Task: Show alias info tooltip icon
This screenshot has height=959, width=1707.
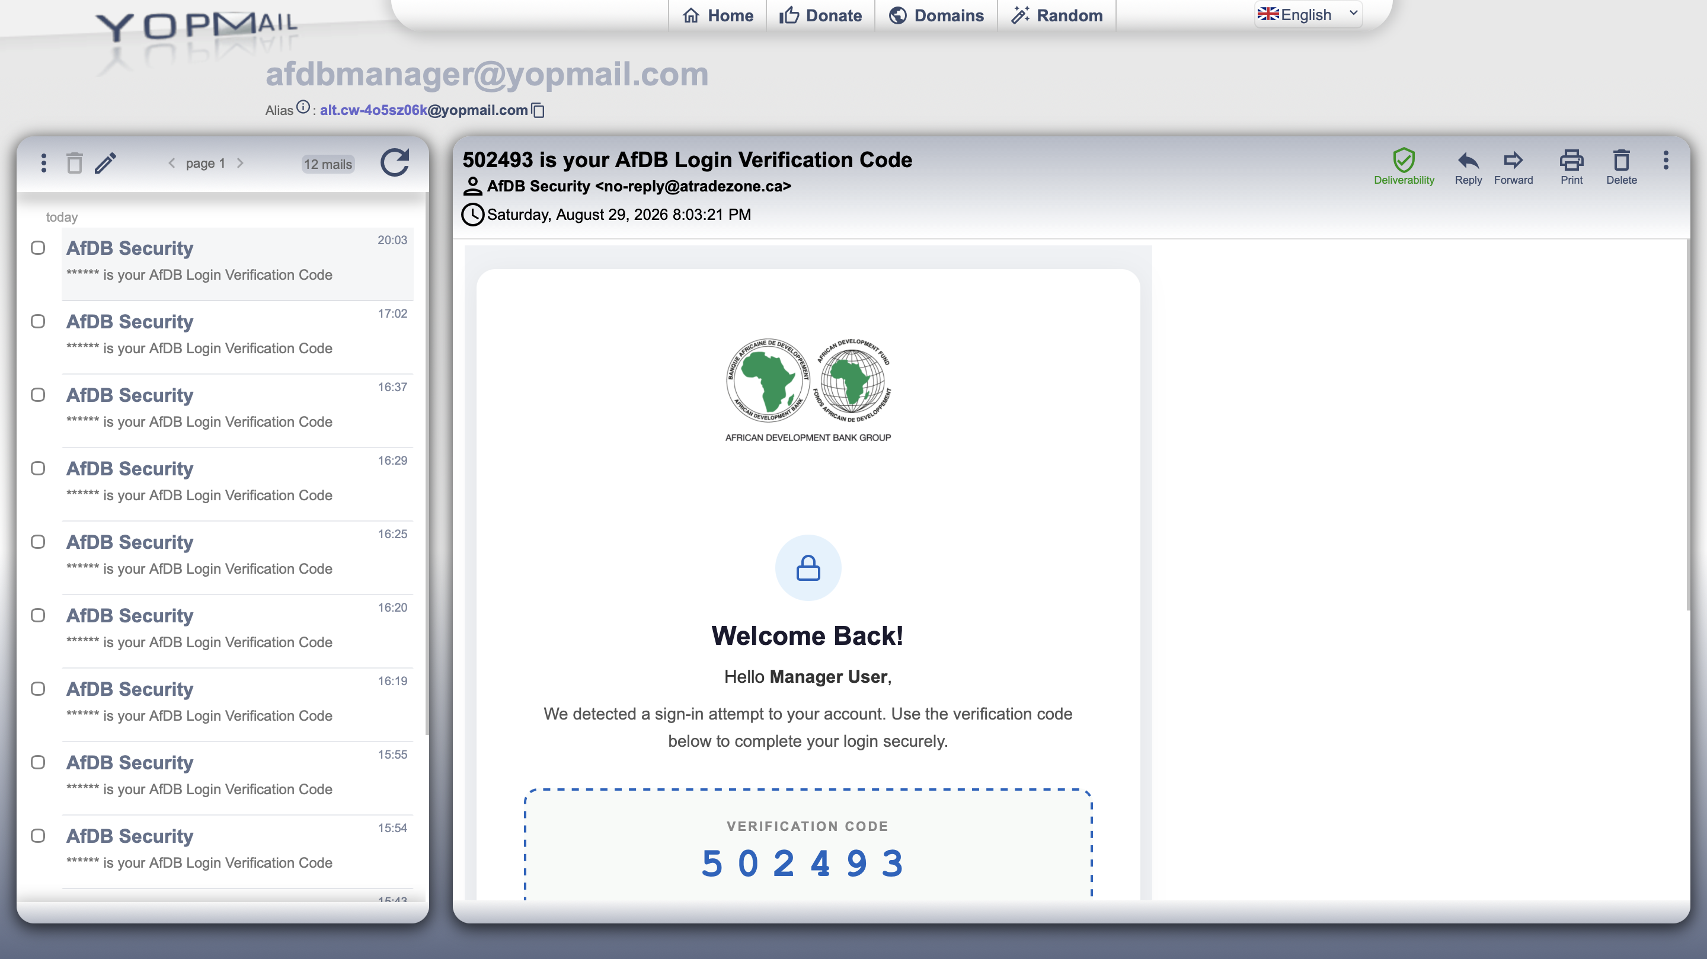Action: [x=303, y=107]
